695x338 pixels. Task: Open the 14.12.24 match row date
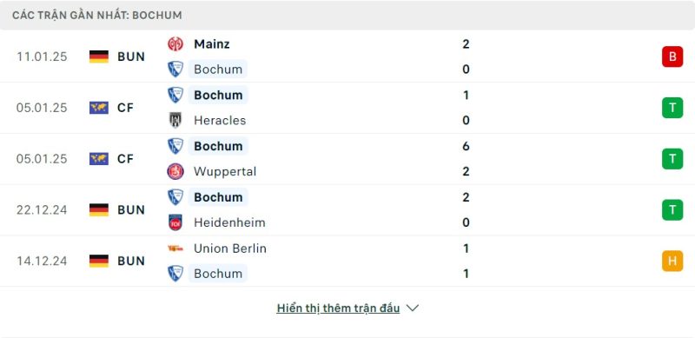tap(42, 261)
